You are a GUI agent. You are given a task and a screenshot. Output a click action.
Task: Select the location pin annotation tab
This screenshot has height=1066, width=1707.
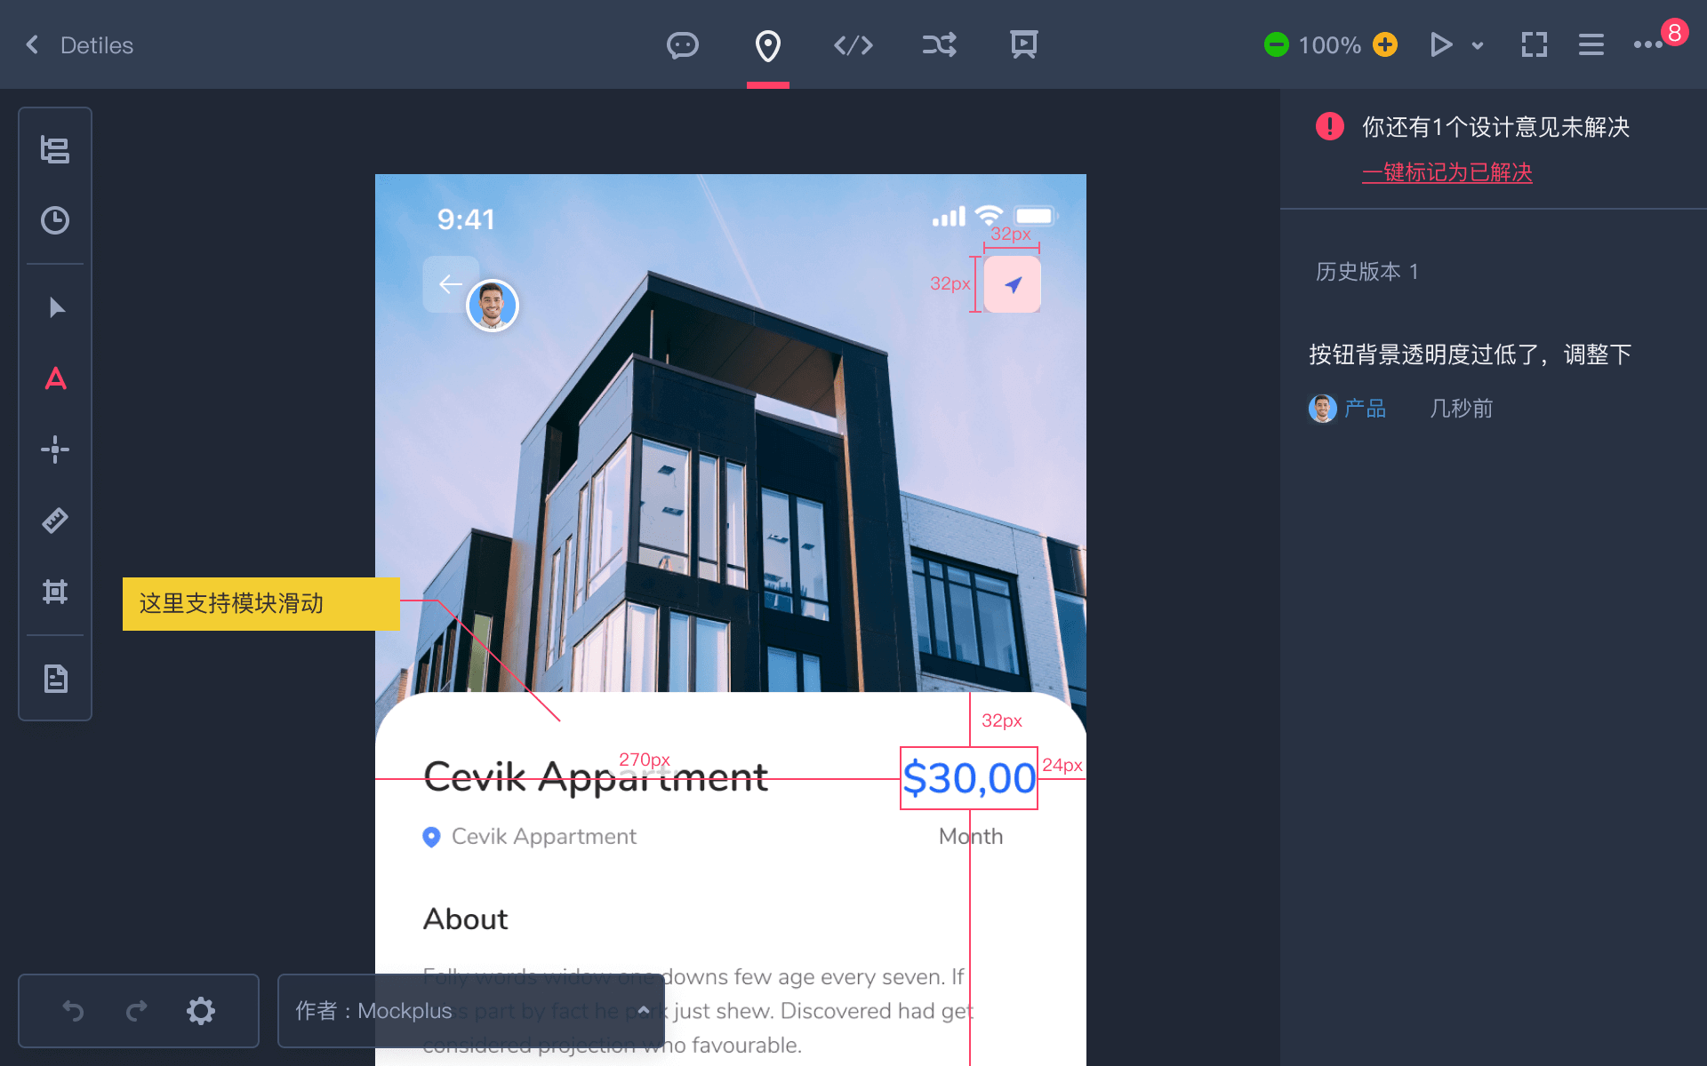[x=768, y=45]
